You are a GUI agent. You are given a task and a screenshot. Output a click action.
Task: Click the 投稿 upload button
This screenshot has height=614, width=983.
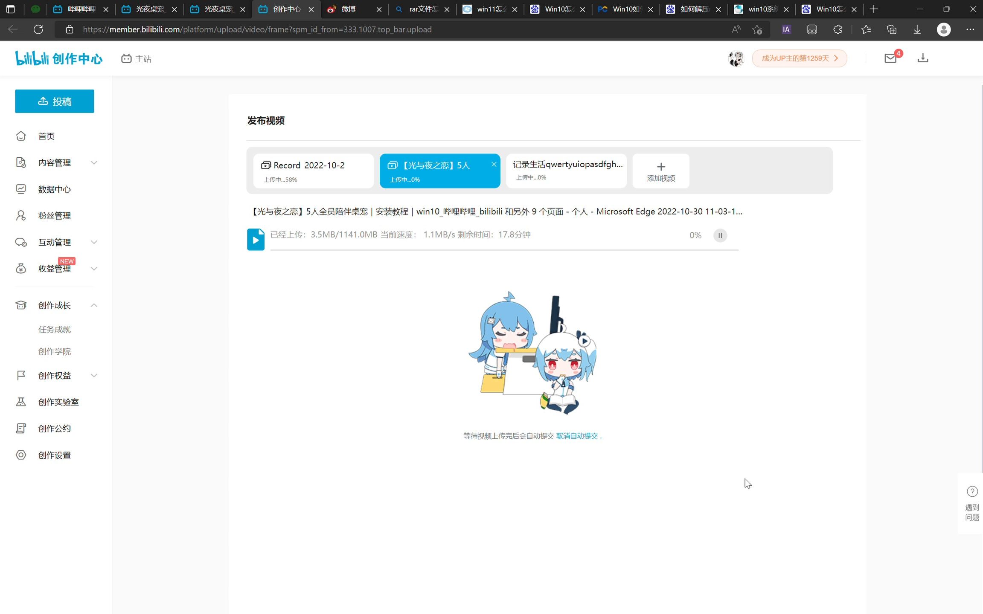(x=55, y=101)
